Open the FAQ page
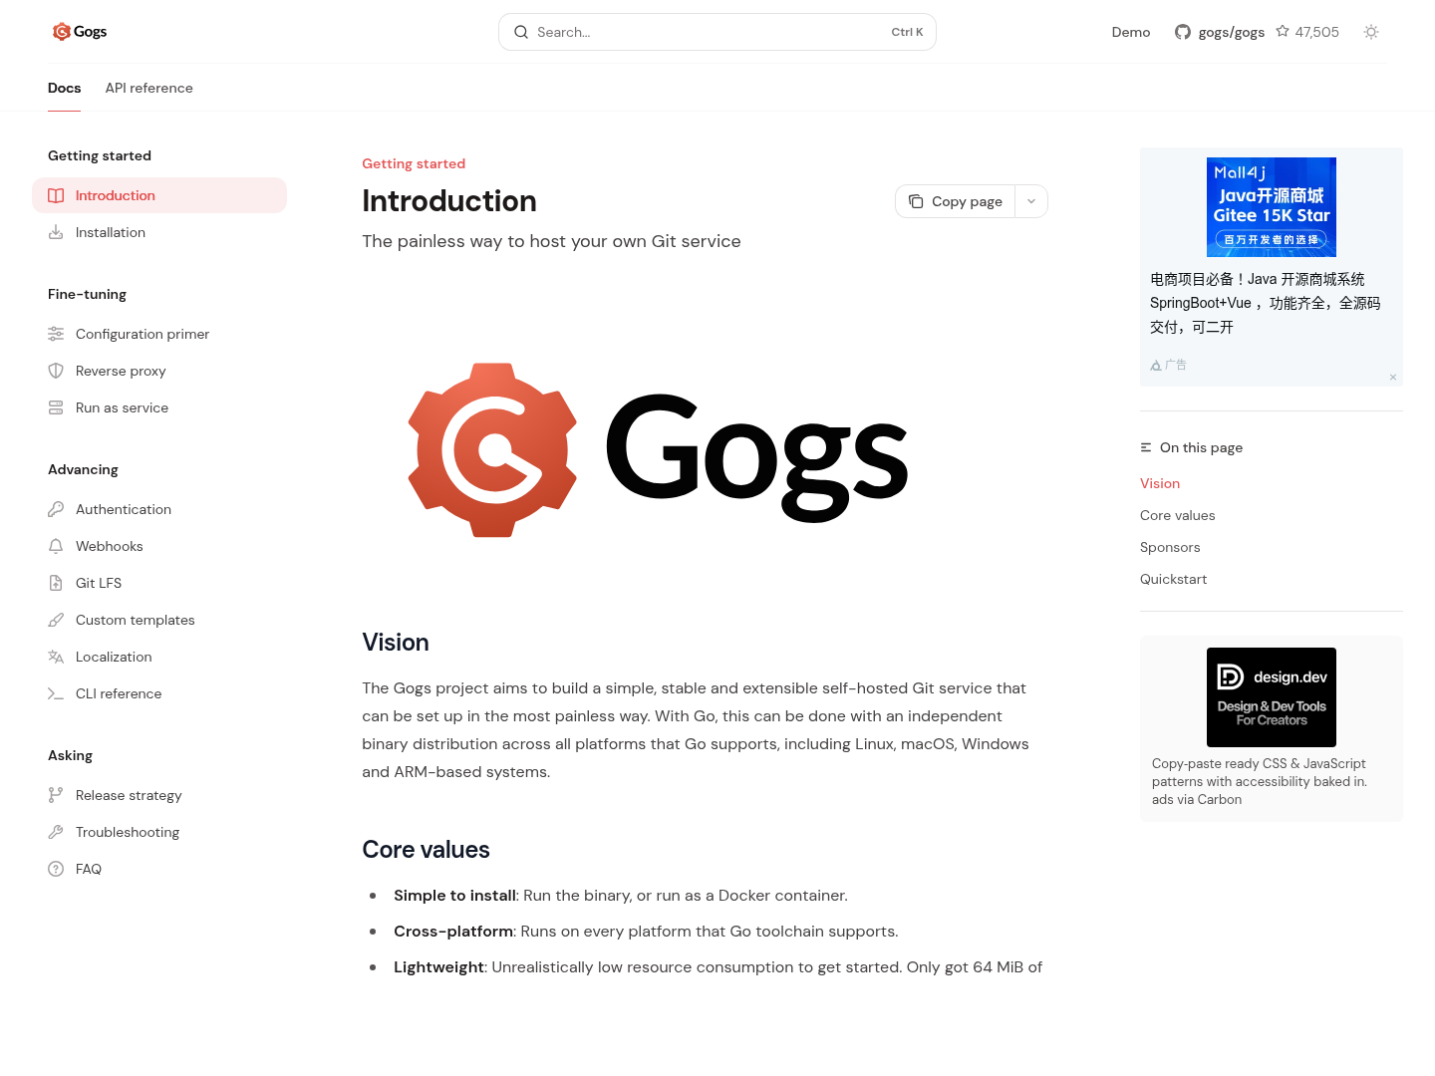This screenshot has width=1435, height=1076. click(159, 869)
